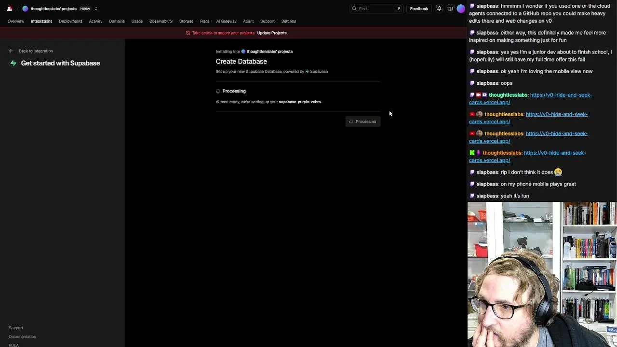Click the disabled Processing button

pyautogui.click(x=363, y=121)
